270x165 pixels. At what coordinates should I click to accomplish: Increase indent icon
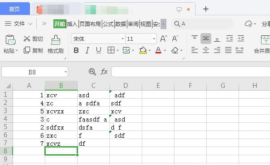(x=241, y=39)
